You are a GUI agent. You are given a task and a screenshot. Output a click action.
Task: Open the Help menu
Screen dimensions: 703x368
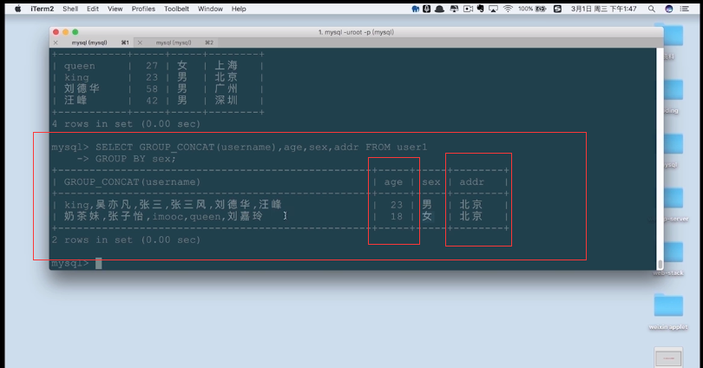pos(239,9)
